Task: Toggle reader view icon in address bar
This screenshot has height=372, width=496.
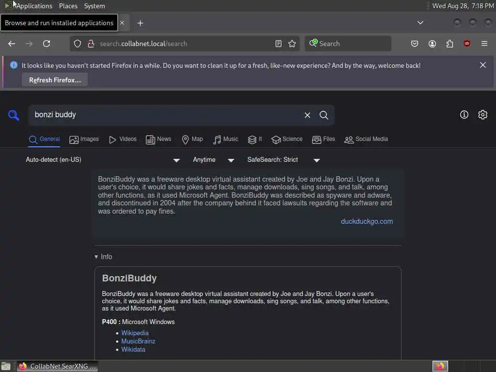Action: click(279, 44)
